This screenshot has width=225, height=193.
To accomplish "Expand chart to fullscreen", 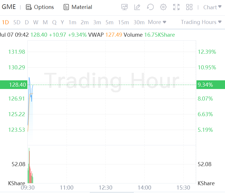I will click(x=176, y=7).
